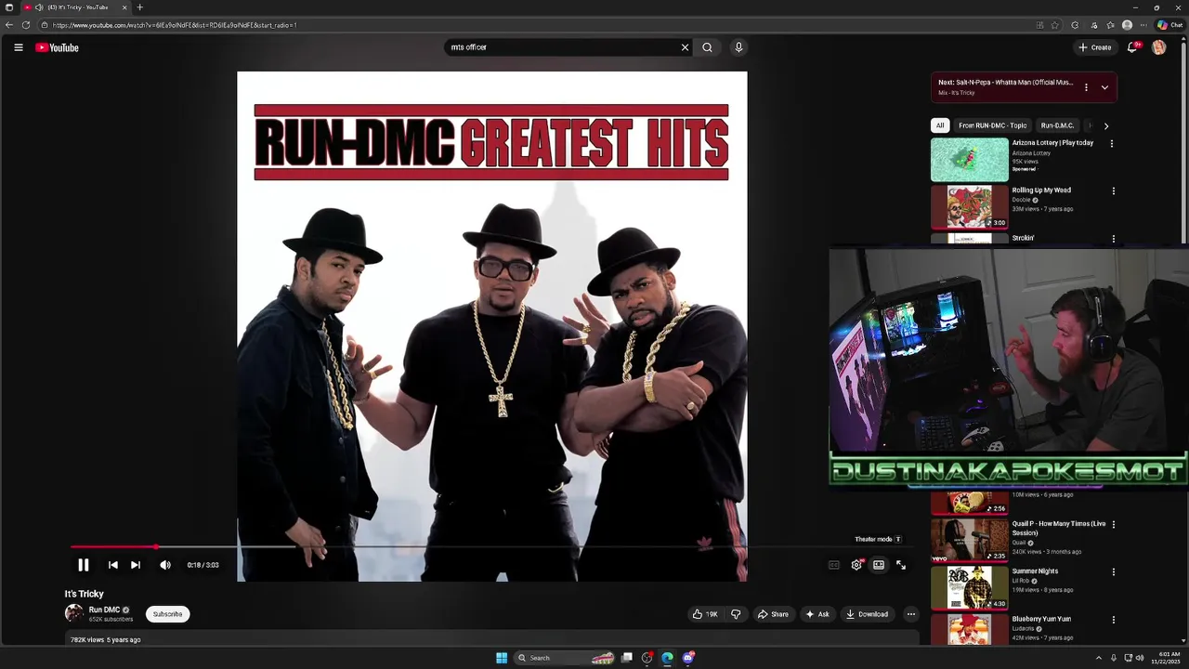Image resolution: width=1189 pixels, height=669 pixels.
Task: Clear the search text with X
Action: coord(686,47)
